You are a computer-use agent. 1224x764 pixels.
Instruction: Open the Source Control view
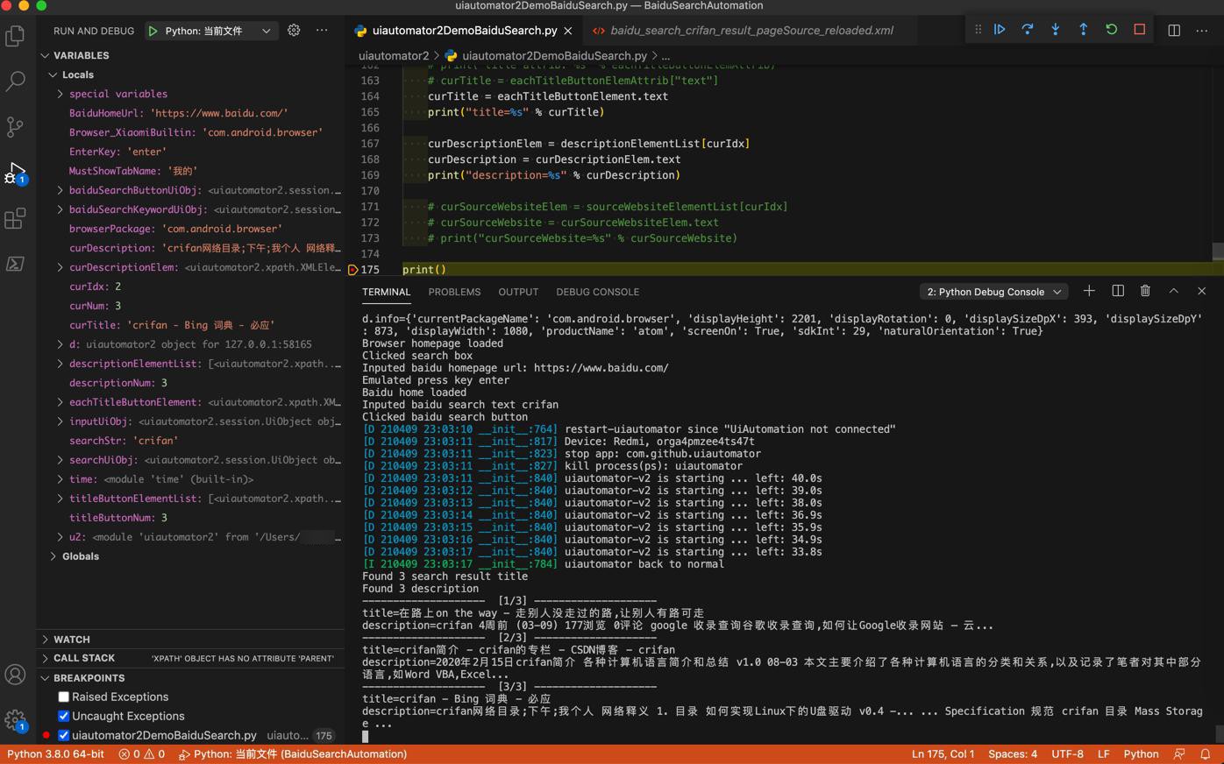[15, 127]
